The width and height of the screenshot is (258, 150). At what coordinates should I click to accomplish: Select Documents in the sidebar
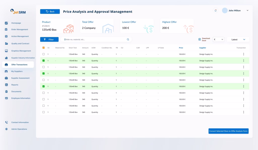point(16,92)
